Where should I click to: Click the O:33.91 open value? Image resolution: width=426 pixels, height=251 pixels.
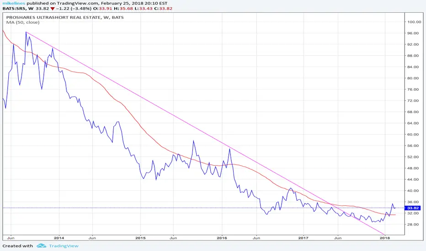(x=103, y=8)
